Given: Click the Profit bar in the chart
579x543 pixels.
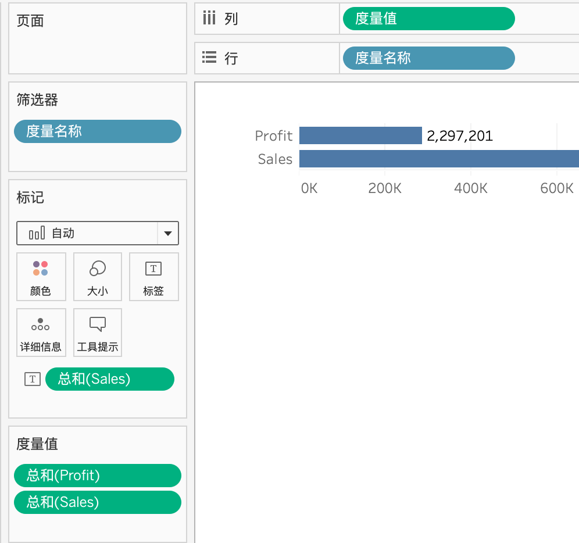Looking at the screenshot, I should pyautogui.click(x=360, y=135).
